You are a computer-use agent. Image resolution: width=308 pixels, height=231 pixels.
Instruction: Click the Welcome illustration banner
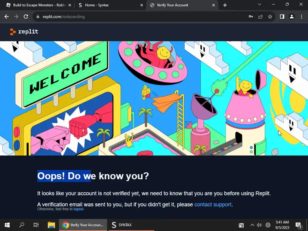[154, 98]
